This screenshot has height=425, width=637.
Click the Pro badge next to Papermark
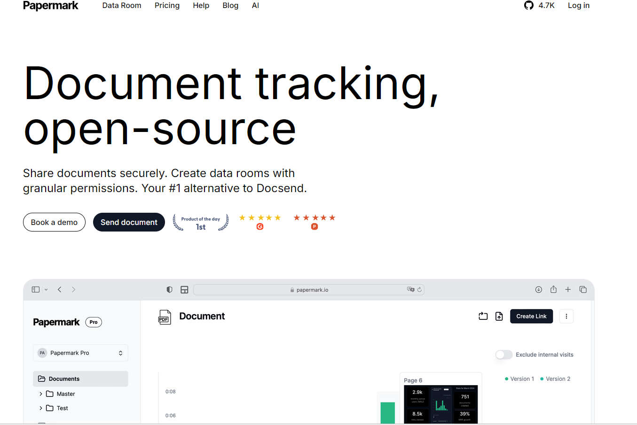[x=94, y=322]
